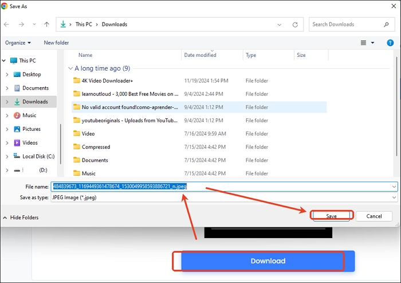Click the Up directory arrow

point(46,25)
